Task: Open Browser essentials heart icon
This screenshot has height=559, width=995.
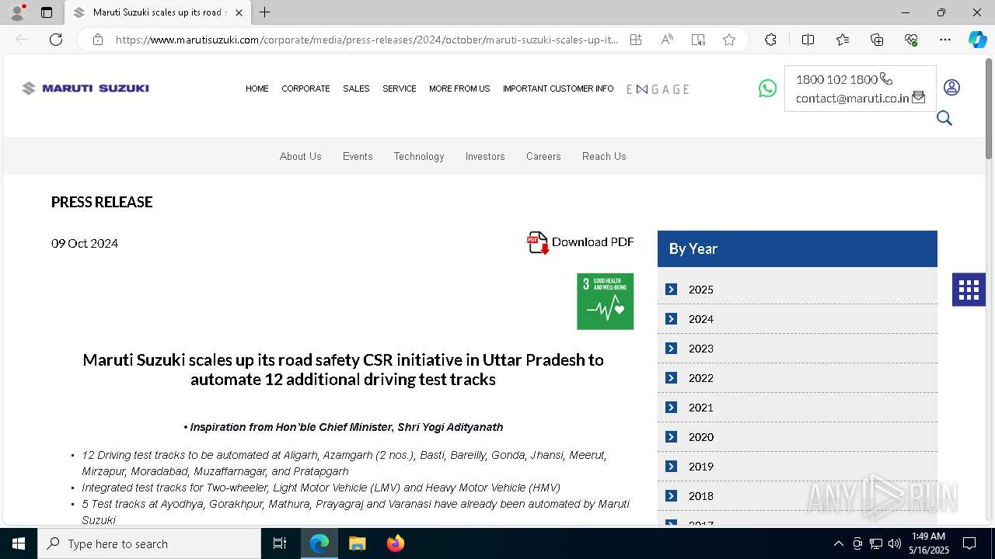Action: coord(911,40)
